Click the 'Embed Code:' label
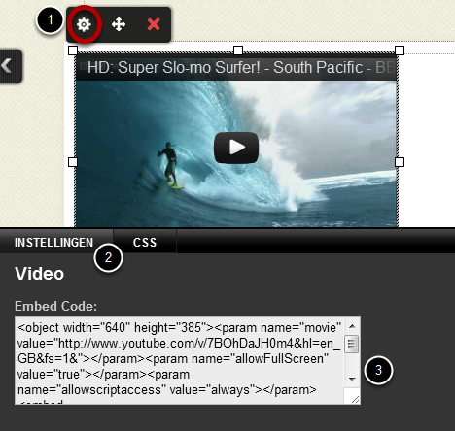The width and height of the screenshot is (455, 431). pyautogui.click(x=55, y=306)
